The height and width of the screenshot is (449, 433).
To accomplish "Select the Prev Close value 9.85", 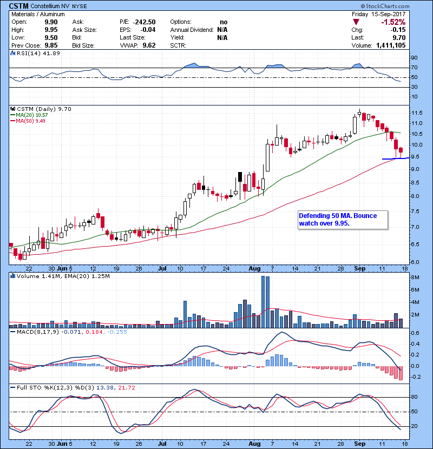I will tap(51, 45).
